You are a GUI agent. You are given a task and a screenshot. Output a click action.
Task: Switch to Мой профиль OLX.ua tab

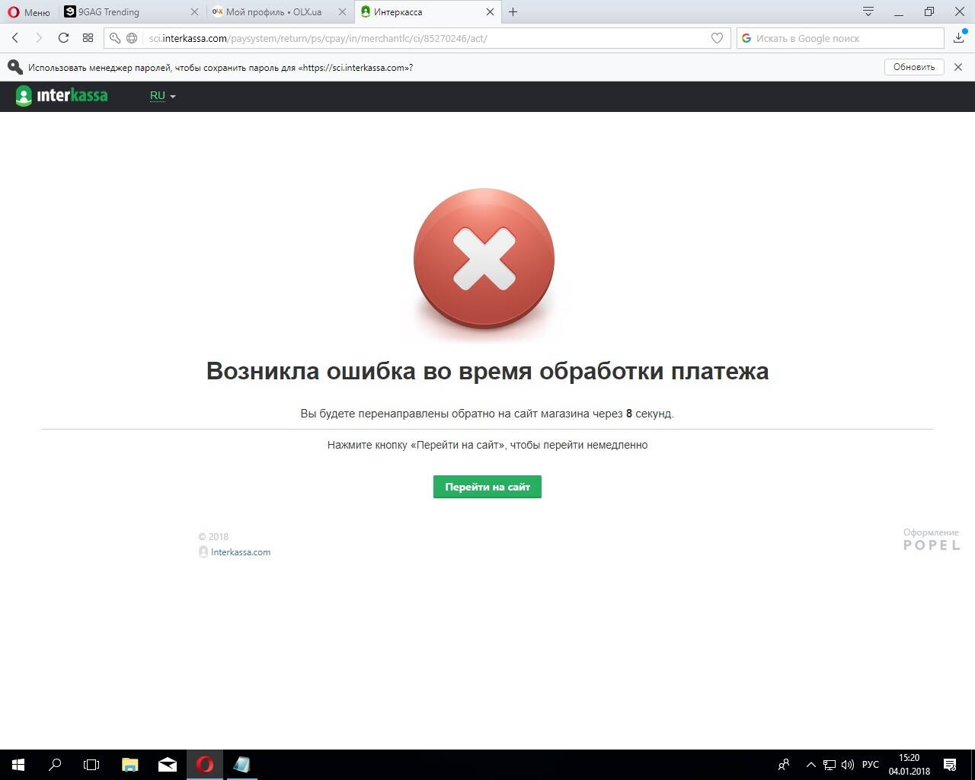coord(273,12)
